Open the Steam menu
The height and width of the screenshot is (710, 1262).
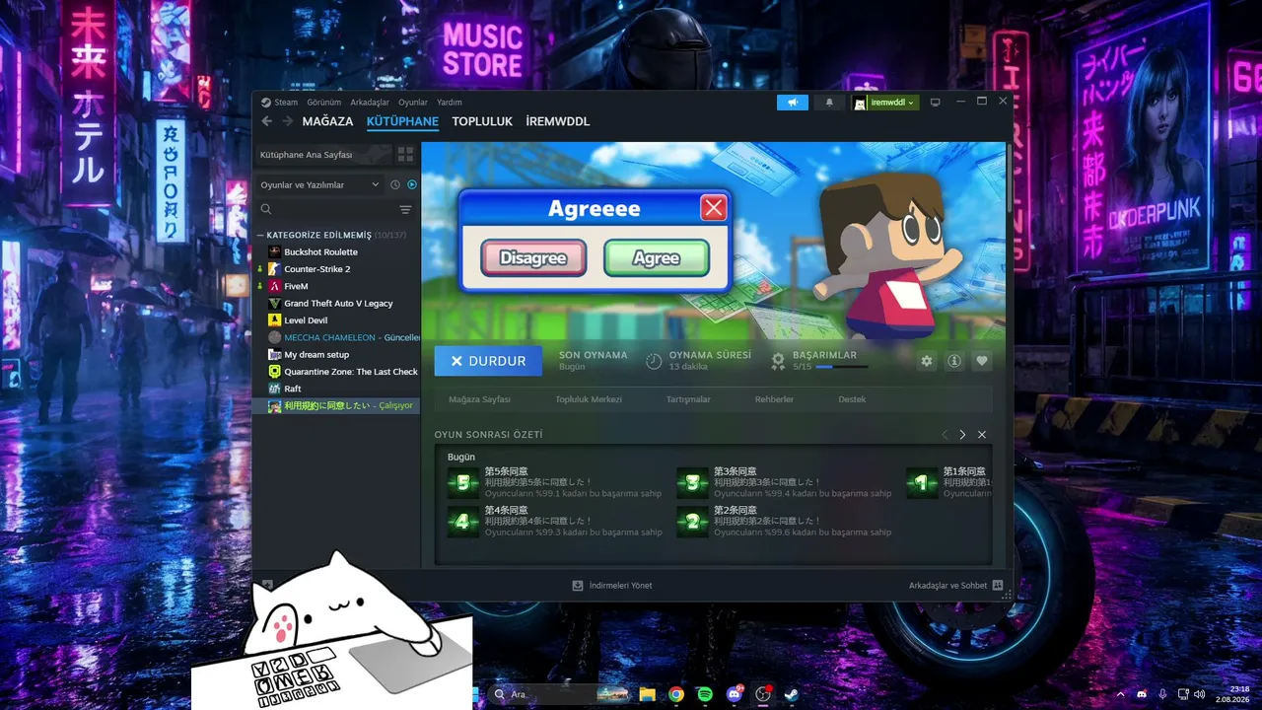pos(286,103)
